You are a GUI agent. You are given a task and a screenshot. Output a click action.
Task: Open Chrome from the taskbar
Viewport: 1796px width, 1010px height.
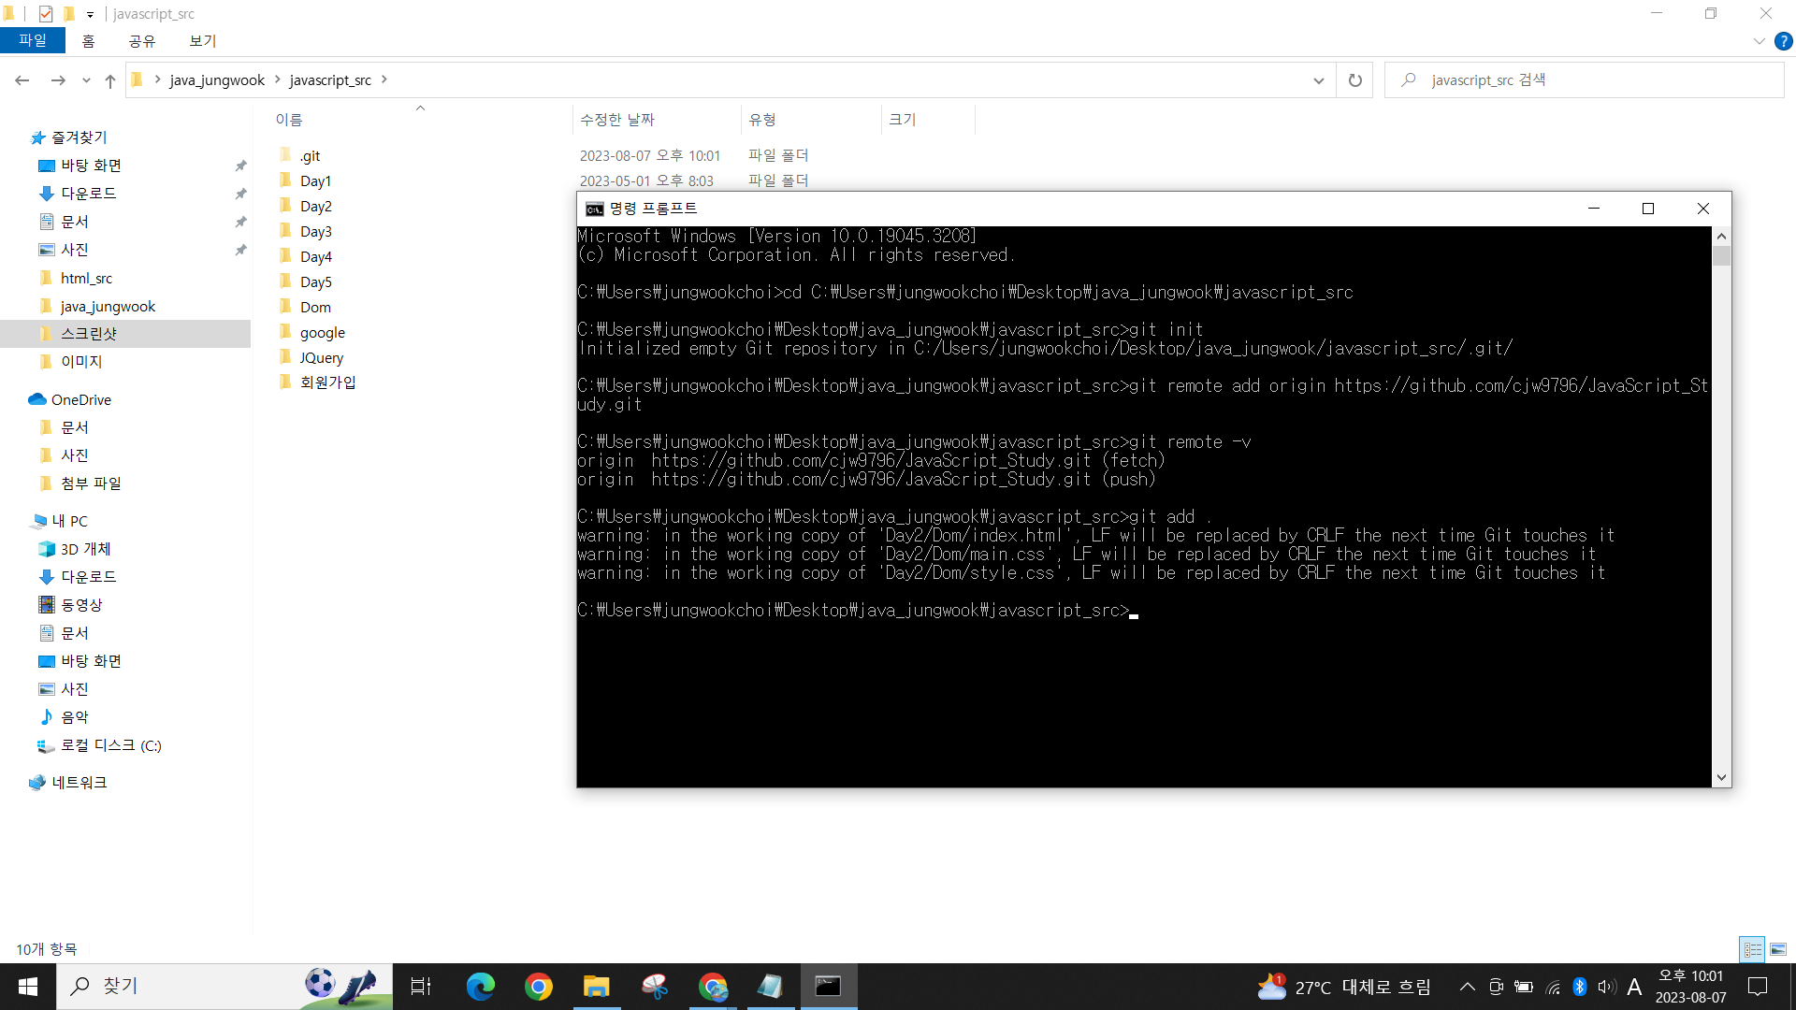point(539,987)
